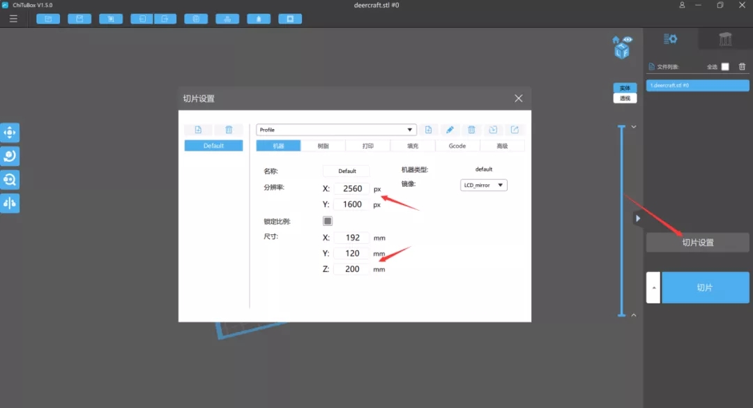Viewport: 753px width, 408px height.
Task: Click the copy model toolbar icon
Action: tap(196, 19)
